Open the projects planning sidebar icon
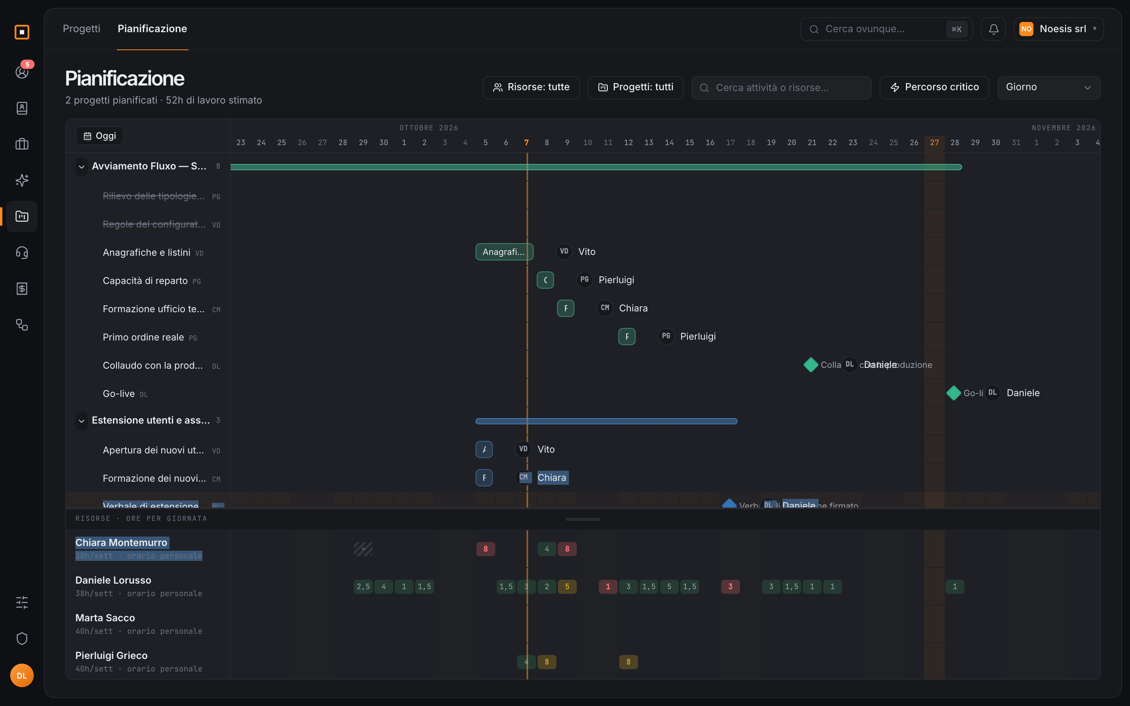The image size is (1130, 706). [x=22, y=216]
